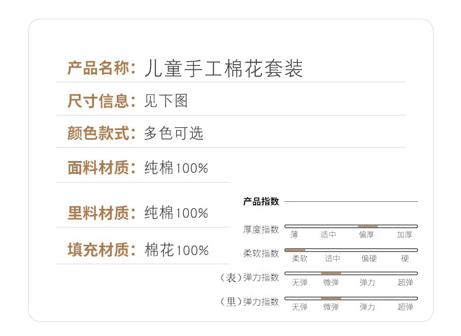Select 微弹 on the (表)弹力指数 scale

tap(331, 282)
